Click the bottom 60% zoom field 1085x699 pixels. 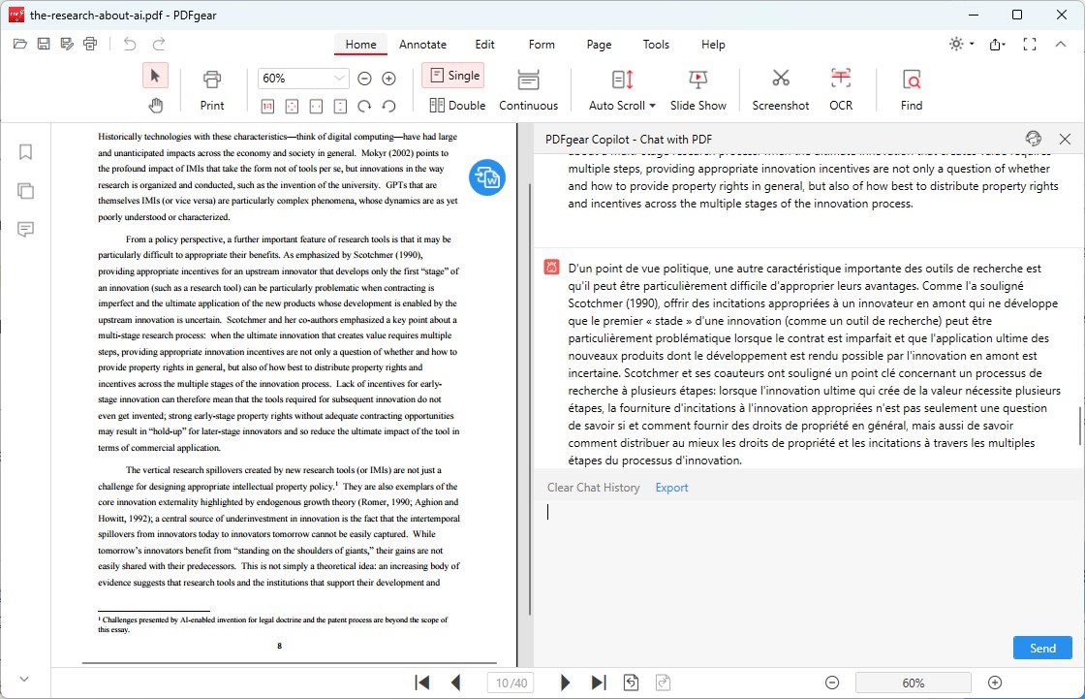click(914, 683)
